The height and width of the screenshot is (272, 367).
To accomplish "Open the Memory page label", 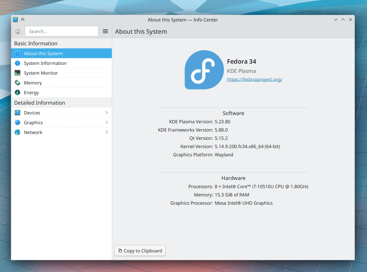I will (33, 83).
